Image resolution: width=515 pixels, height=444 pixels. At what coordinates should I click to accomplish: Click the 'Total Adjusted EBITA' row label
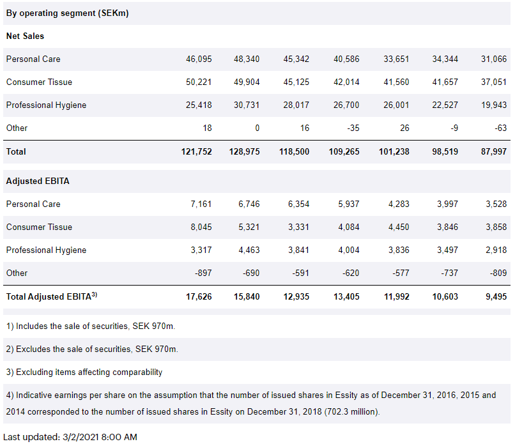tap(51, 297)
